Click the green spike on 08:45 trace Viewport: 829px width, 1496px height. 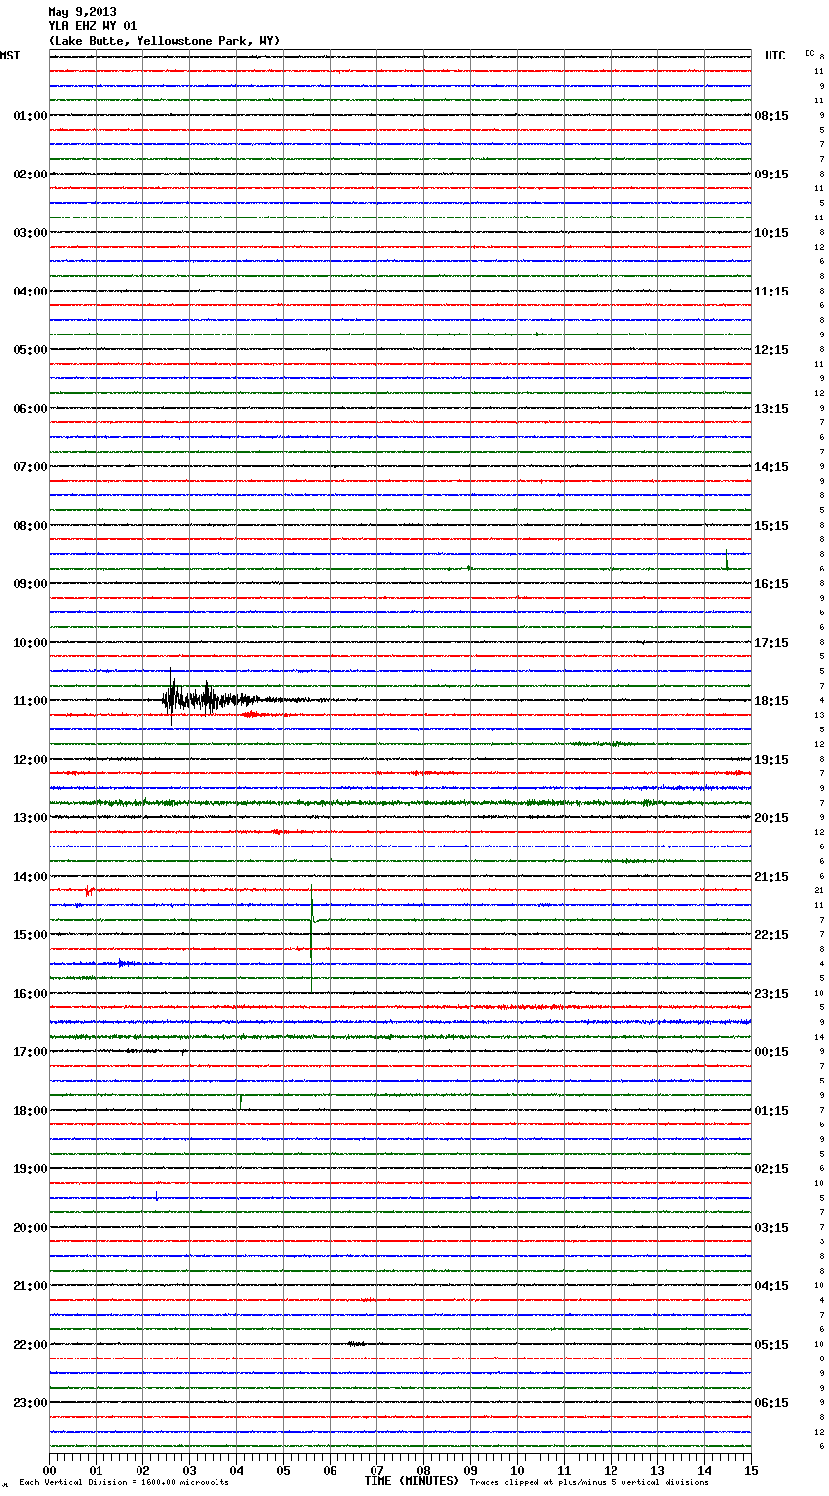pos(727,559)
